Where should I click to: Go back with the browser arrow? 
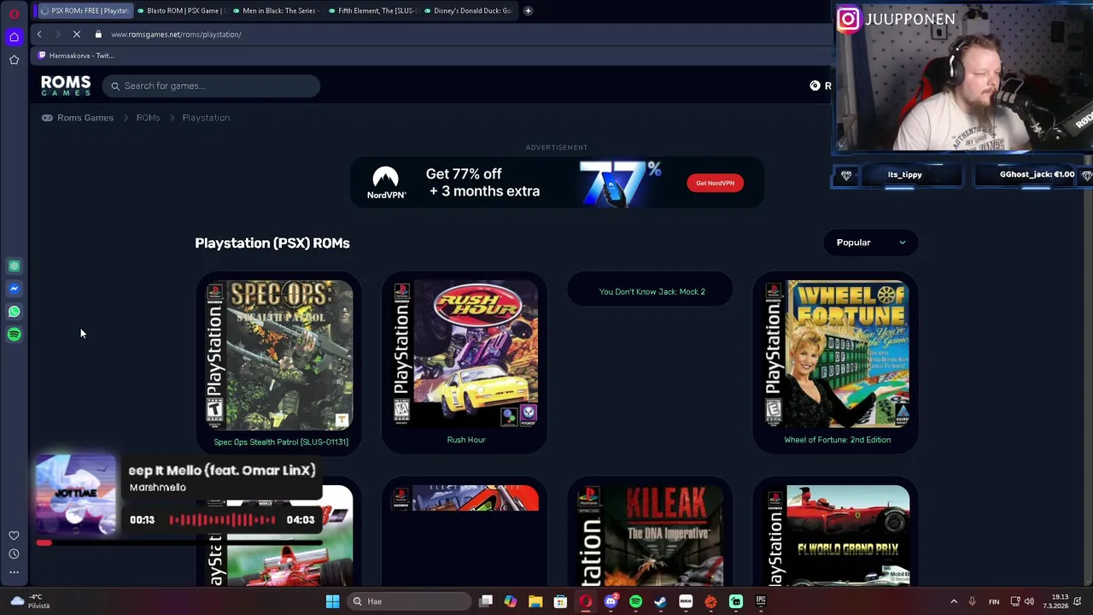39,34
